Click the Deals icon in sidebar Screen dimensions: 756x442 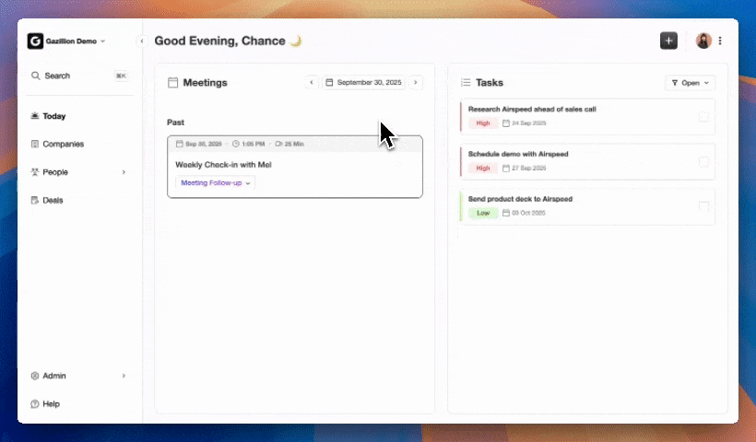(x=35, y=201)
